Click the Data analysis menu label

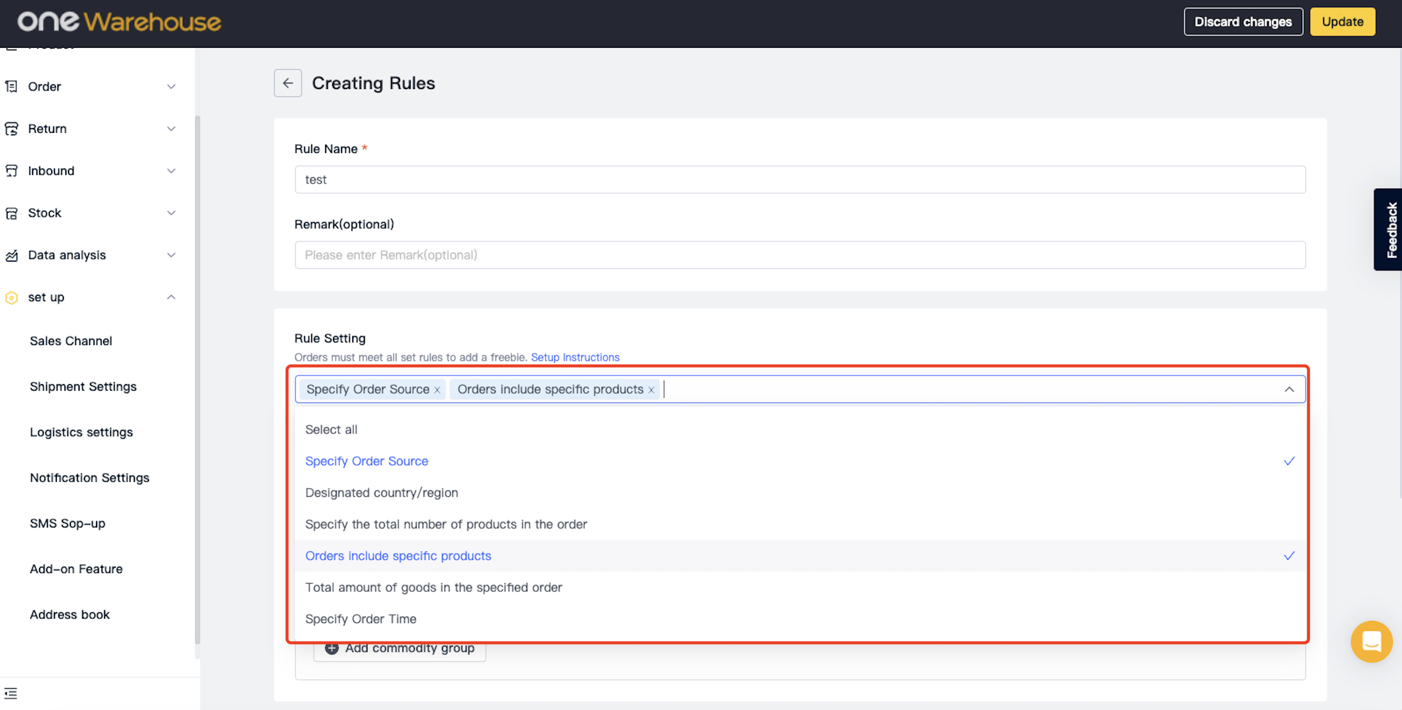click(x=67, y=255)
